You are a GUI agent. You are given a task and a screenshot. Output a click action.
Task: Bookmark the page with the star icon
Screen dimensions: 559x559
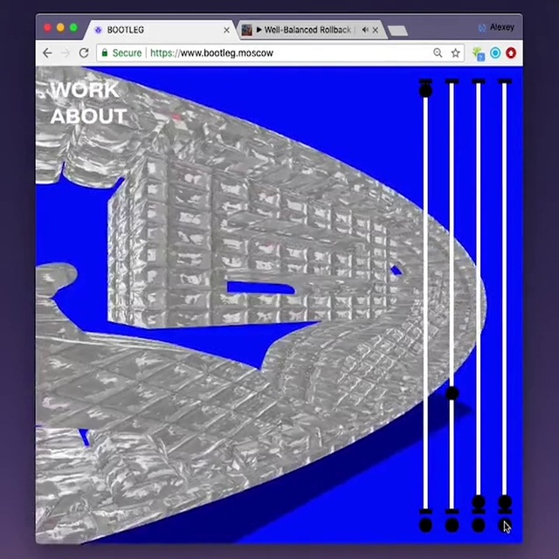[455, 53]
